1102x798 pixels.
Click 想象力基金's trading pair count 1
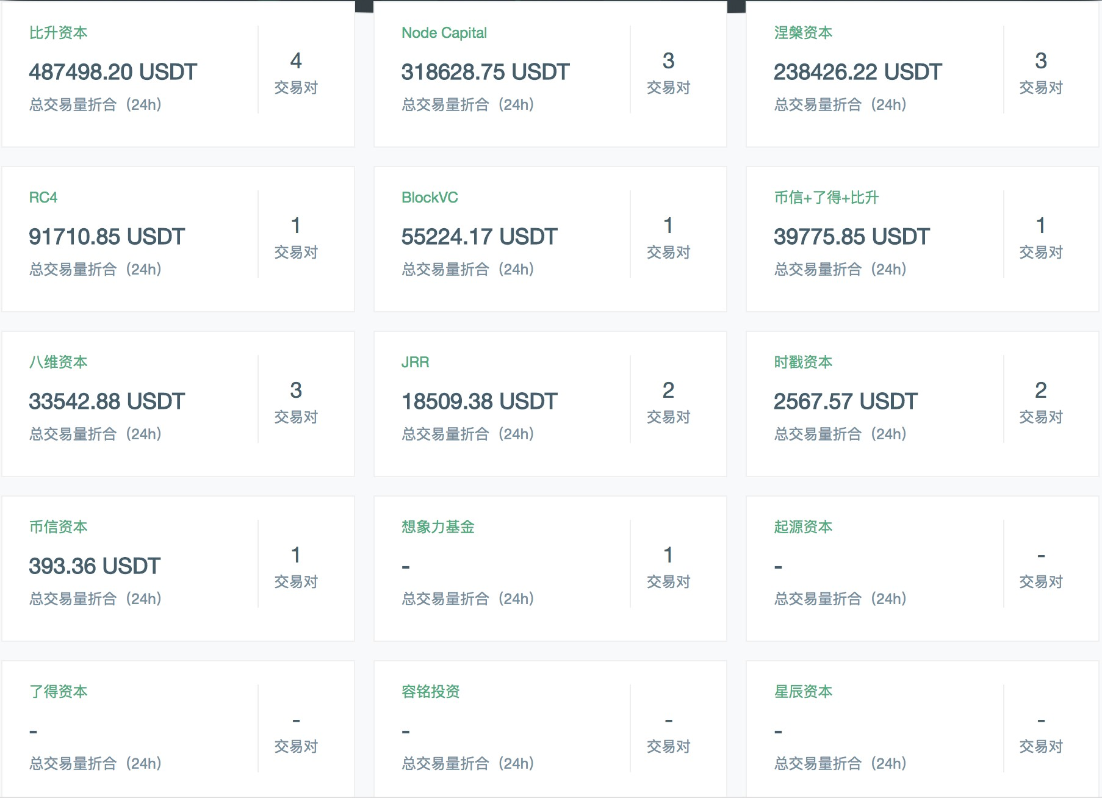[669, 555]
